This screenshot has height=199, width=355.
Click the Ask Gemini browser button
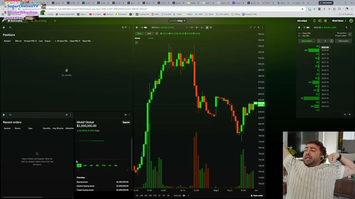[x=326, y=3]
